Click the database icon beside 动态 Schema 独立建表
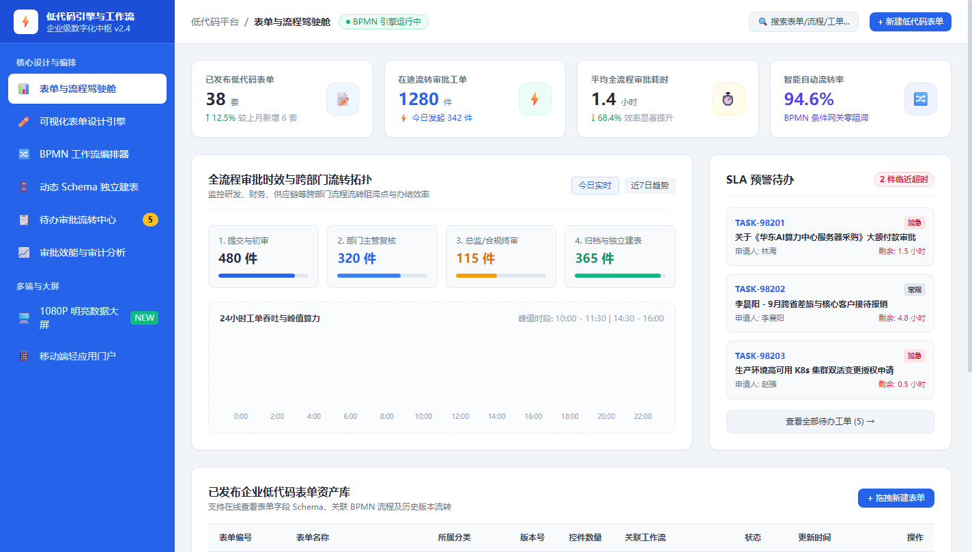972x552 pixels. tap(24, 187)
